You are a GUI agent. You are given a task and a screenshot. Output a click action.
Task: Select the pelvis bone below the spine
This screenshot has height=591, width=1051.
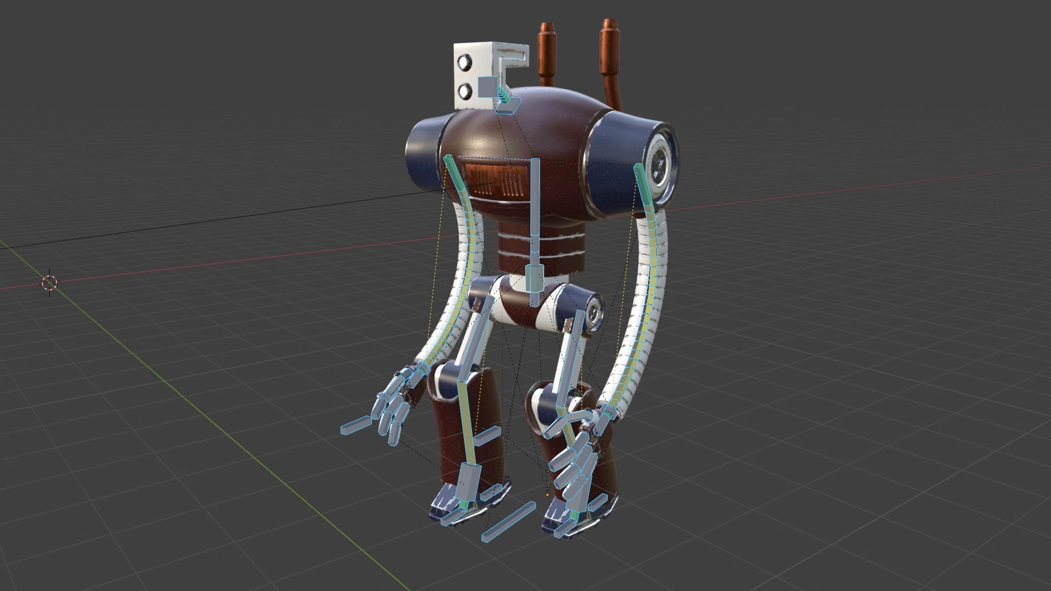tap(534, 279)
